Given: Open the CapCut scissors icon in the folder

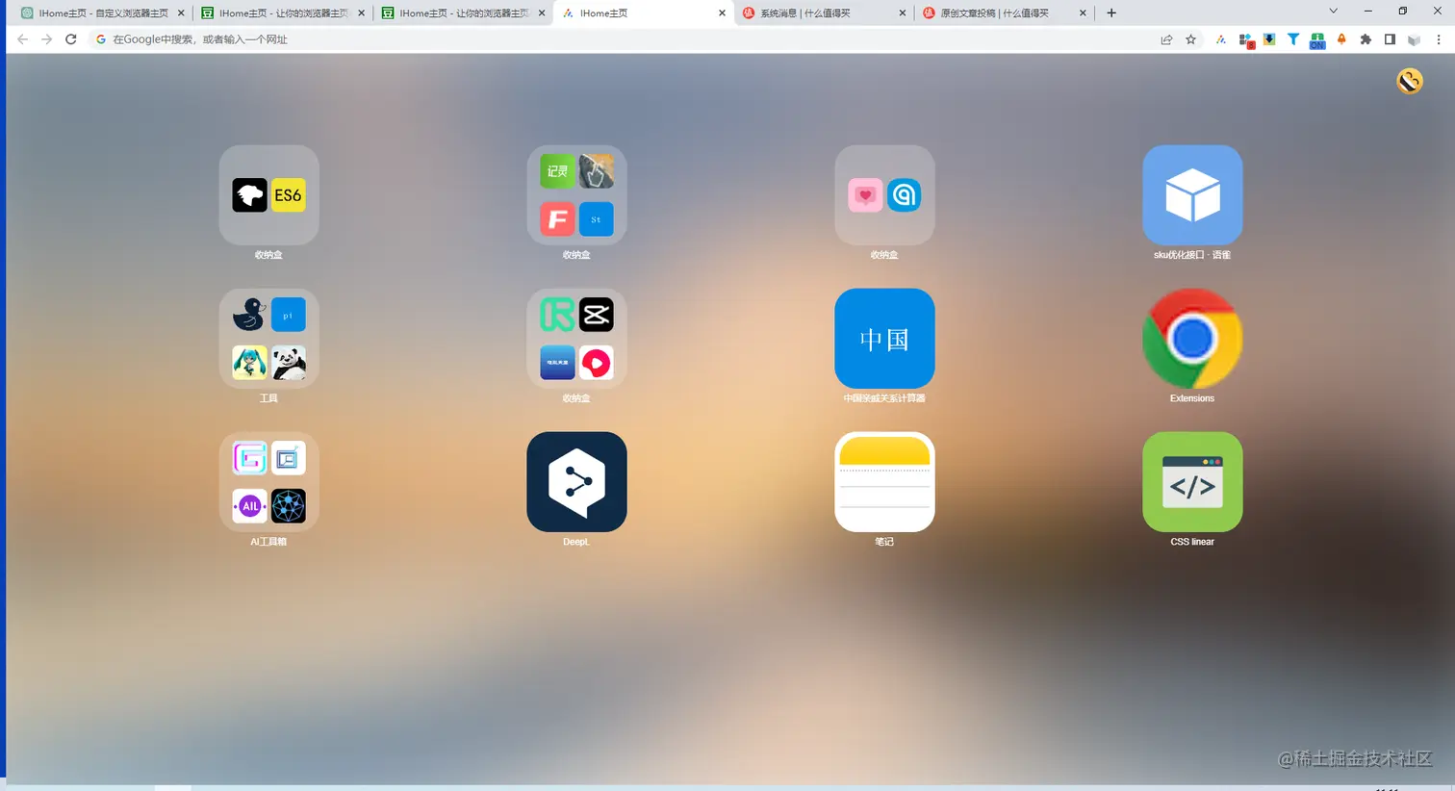Looking at the screenshot, I should pyautogui.click(x=597, y=315).
